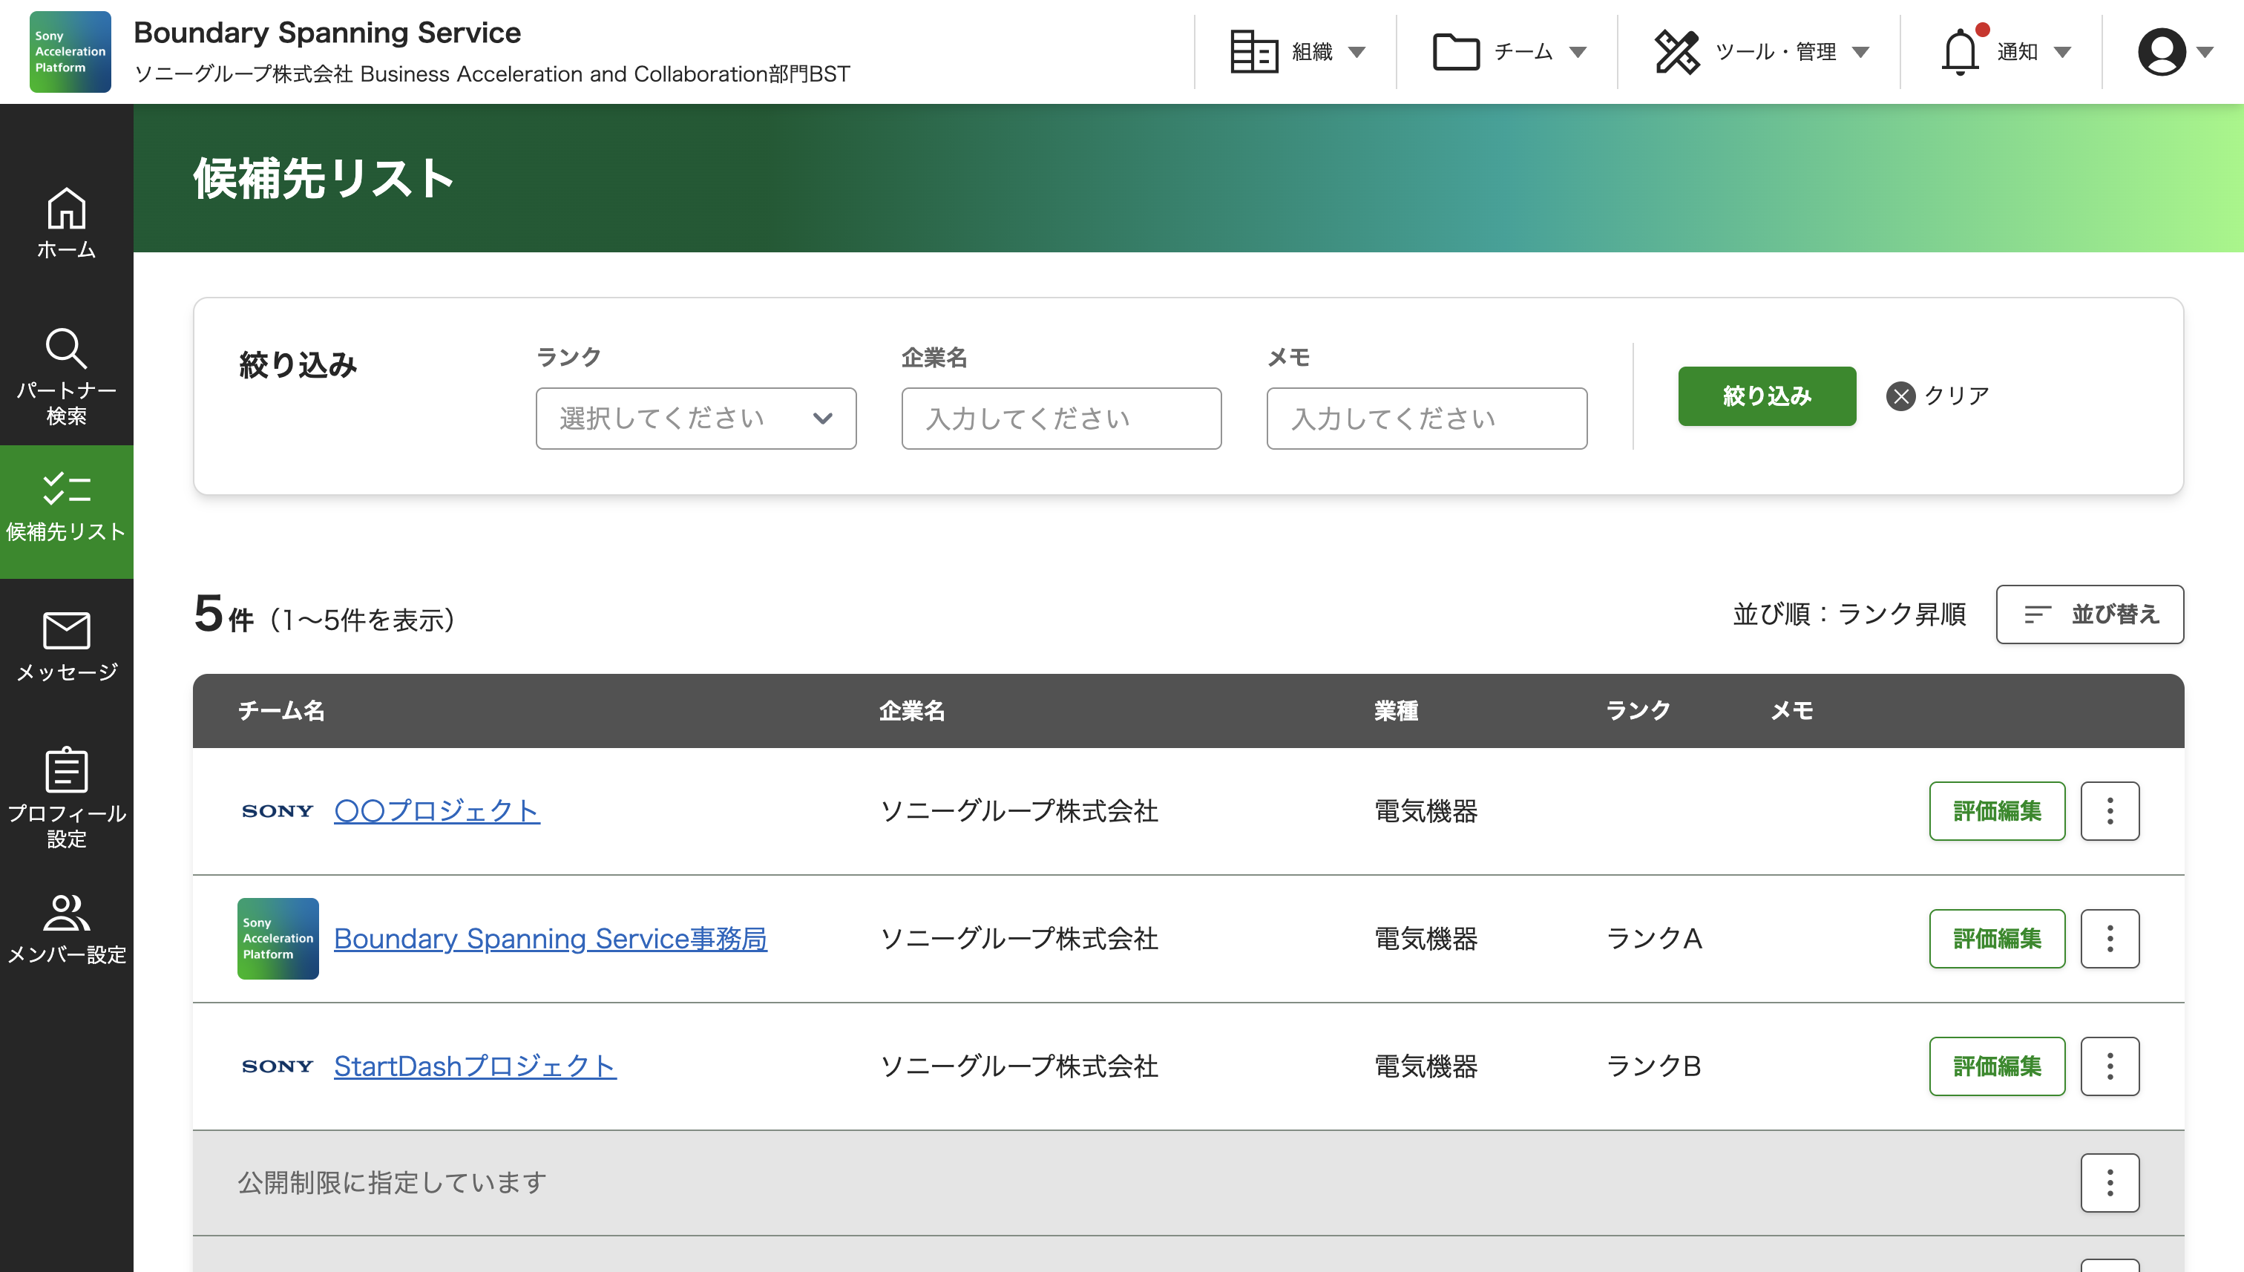Open more options for 公開制限に指定しています row
This screenshot has width=2244, height=1272.
click(2110, 1183)
